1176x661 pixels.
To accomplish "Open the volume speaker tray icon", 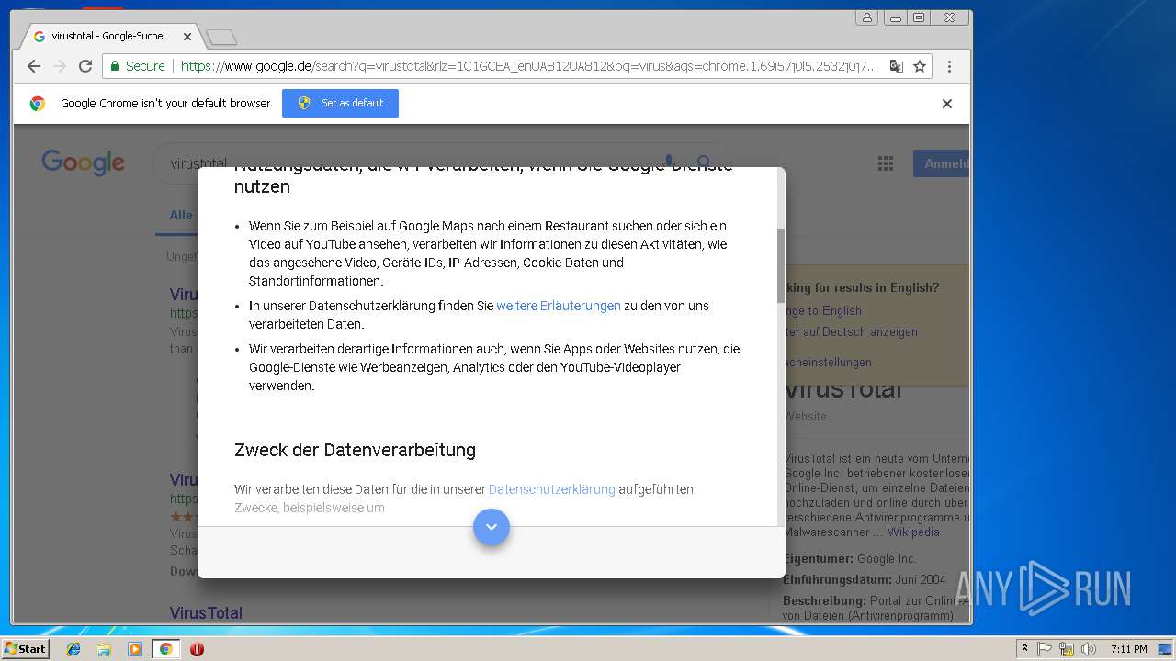I will 1089,649.
